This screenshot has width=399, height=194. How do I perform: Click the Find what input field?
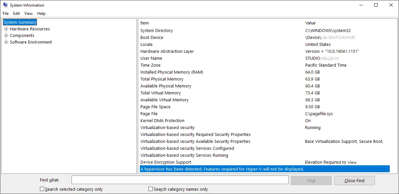(x=180, y=180)
